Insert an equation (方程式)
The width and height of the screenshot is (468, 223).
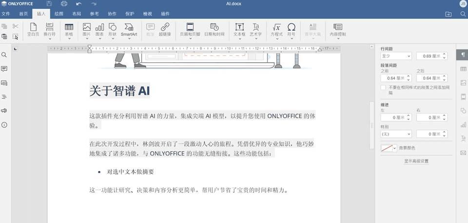[277, 30]
